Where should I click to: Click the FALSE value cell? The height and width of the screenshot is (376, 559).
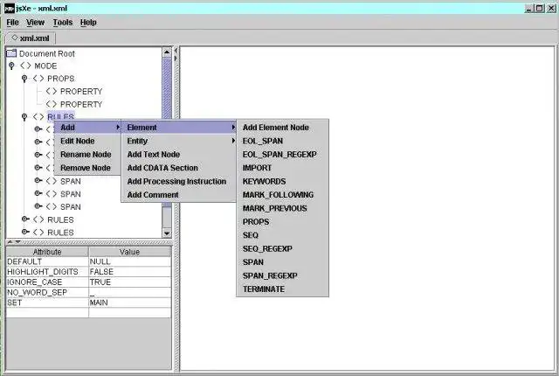point(130,272)
